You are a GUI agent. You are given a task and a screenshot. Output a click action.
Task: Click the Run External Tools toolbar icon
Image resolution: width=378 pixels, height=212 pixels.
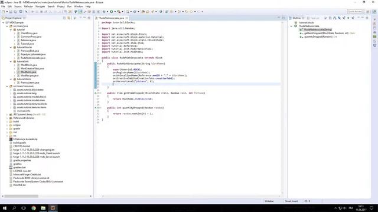click(119, 12)
